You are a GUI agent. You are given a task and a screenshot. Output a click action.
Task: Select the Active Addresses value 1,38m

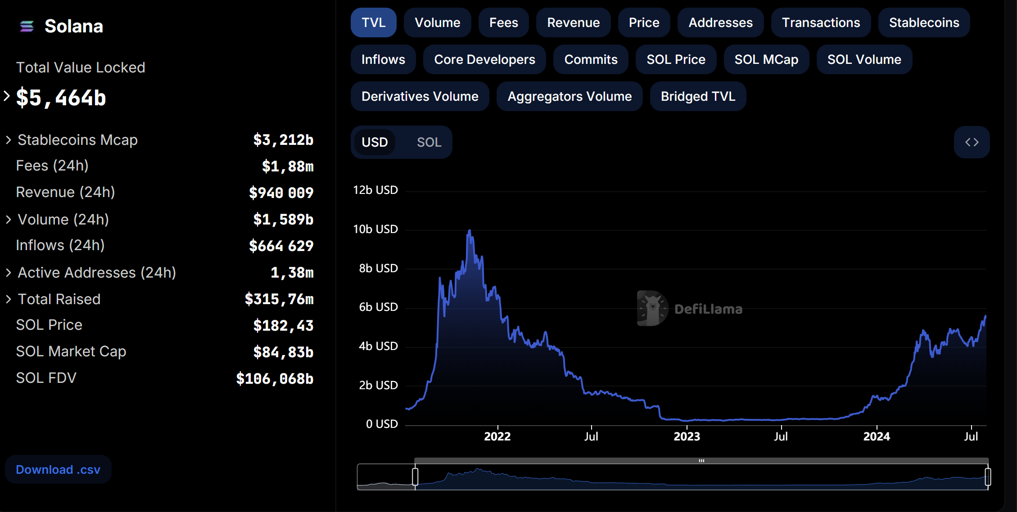(292, 273)
